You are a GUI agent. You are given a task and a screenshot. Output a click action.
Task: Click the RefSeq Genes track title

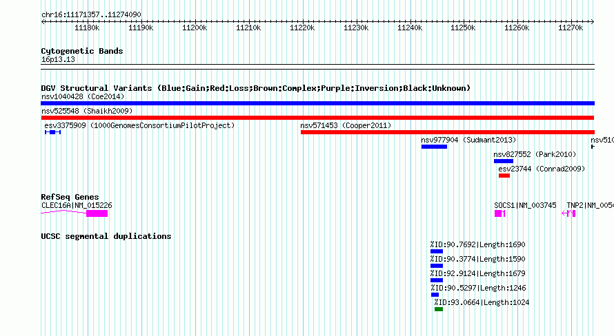click(x=70, y=197)
